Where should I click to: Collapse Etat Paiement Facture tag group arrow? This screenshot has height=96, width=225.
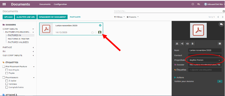pos(34,67)
